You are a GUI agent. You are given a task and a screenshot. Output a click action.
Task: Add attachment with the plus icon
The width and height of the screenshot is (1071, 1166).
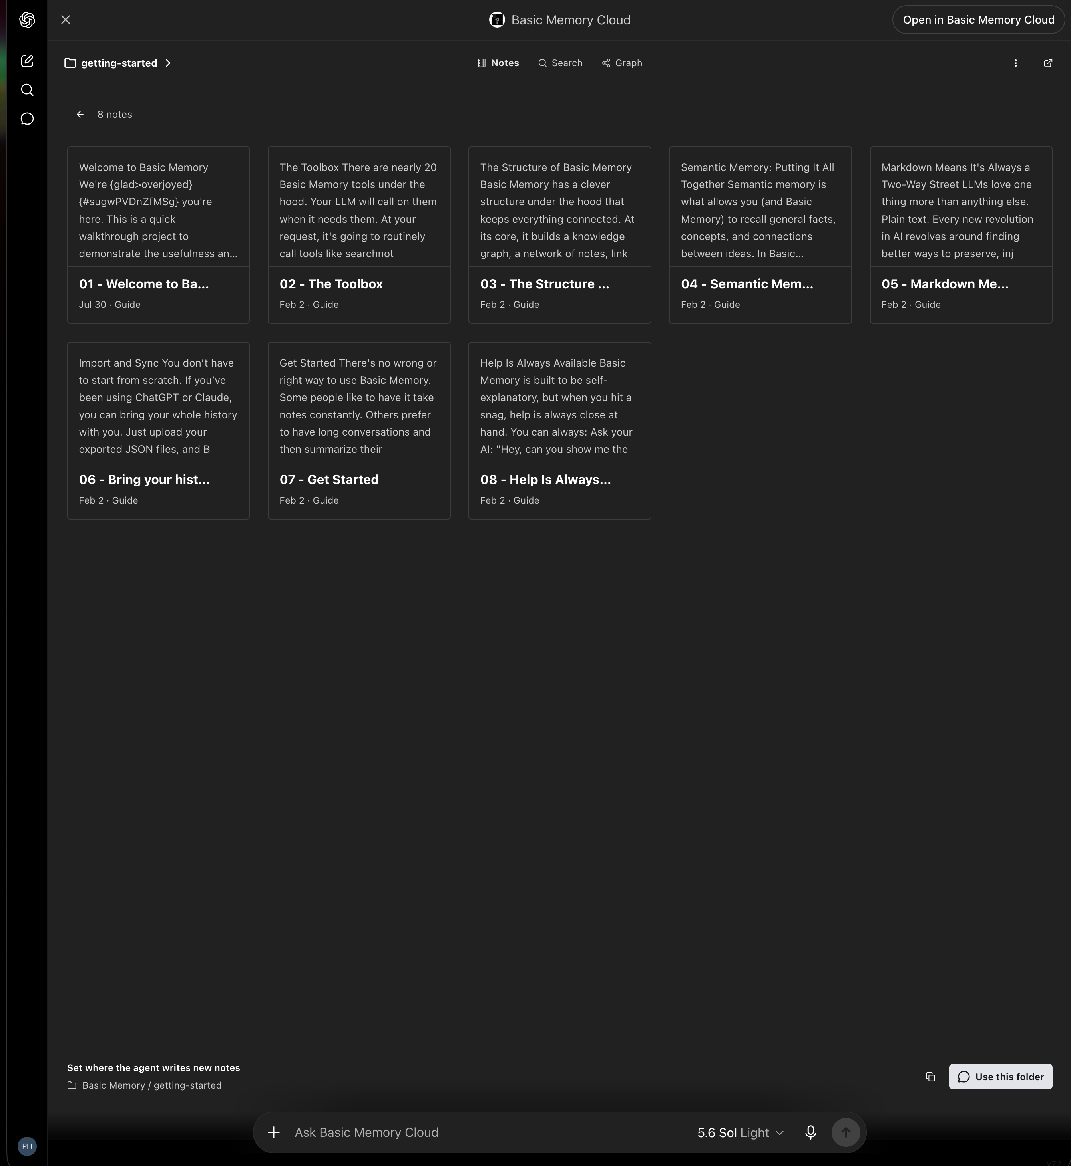click(274, 1132)
